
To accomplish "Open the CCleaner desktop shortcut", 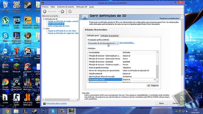I will 28,68.
